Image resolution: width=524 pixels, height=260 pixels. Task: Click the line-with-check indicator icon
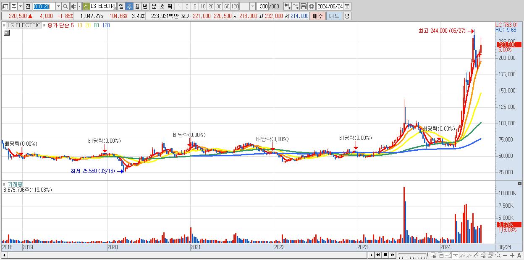(296, 6)
